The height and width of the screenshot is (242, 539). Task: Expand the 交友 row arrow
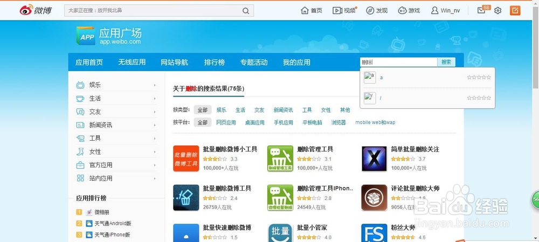155,112
